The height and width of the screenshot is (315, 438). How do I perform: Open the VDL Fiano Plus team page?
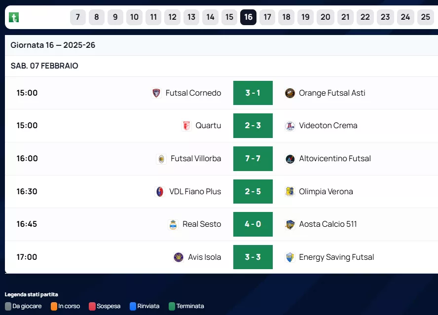[195, 192]
